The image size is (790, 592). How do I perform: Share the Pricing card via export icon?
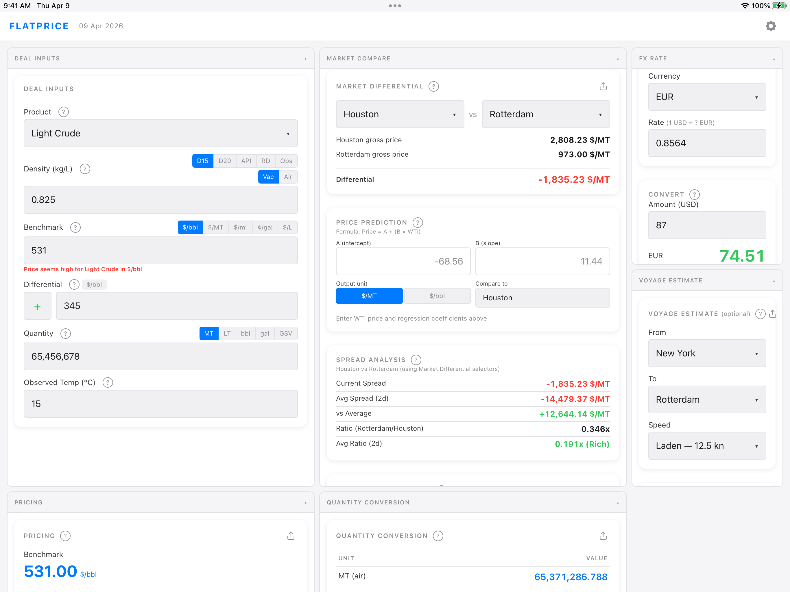point(291,536)
